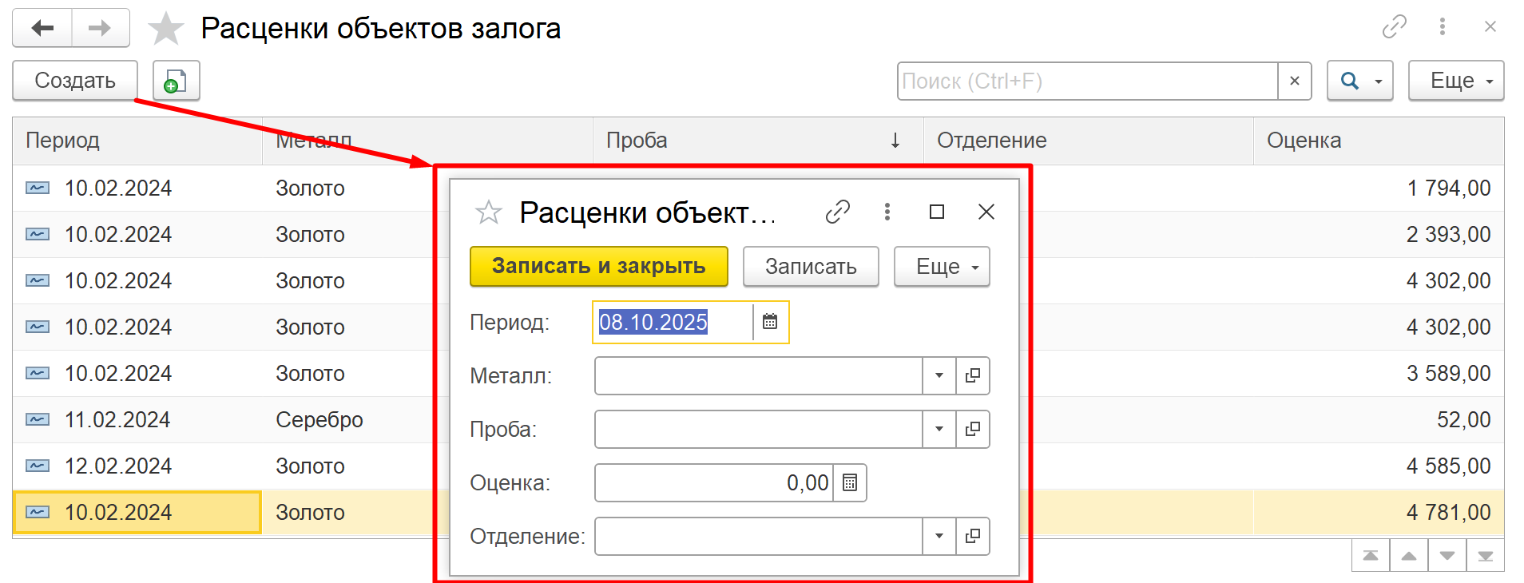Get link icon in dialog title bar

click(x=837, y=212)
